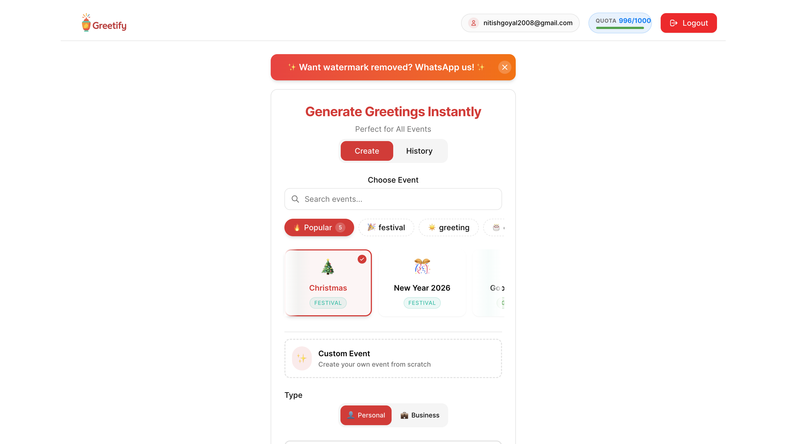The width and height of the screenshot is (787, 444).
Task: Click the user profile icon near email
Action: (x=473, y=23)
